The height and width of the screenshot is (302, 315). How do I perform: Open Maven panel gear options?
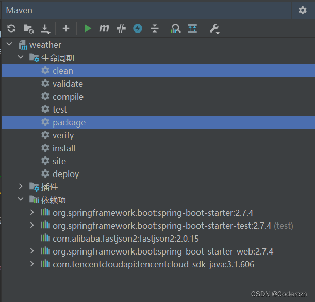303,10
